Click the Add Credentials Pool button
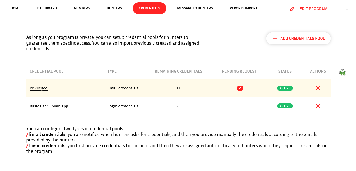The height and width of the screenshot is (171, 356). (298, 39)
